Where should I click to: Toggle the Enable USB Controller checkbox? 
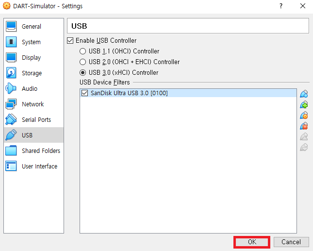[x=70, y=41]
